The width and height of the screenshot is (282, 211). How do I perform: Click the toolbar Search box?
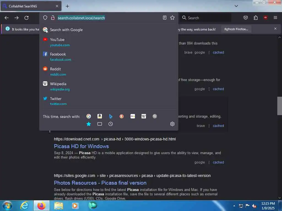tap(206, 18)
